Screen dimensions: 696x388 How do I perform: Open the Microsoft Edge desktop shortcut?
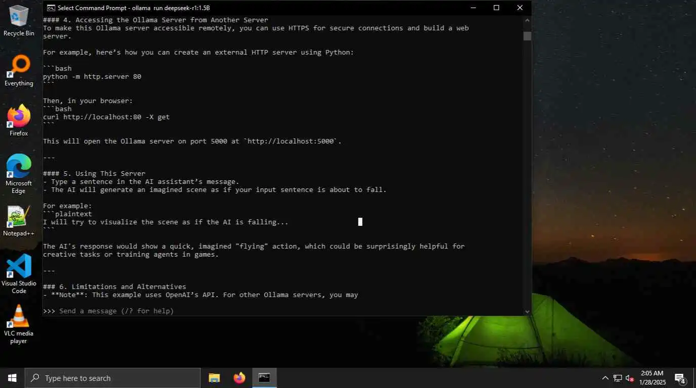19,174
